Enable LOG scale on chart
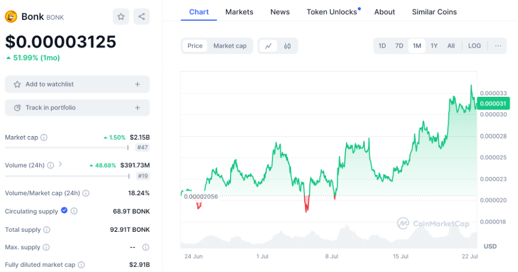 (475, 46)
